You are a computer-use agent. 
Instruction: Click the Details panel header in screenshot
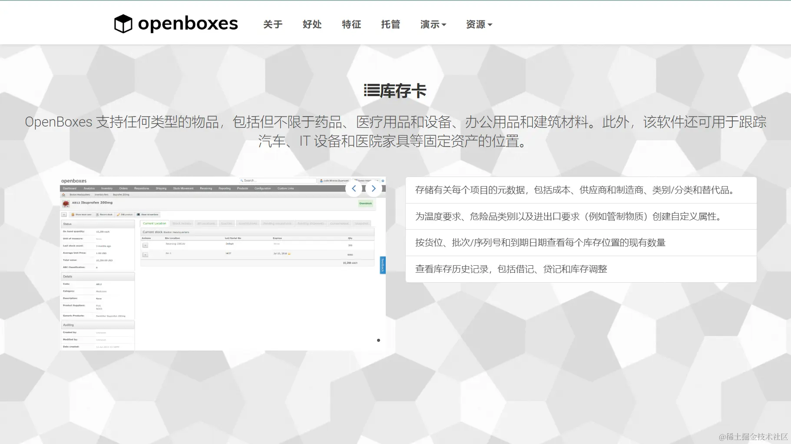tap(98, 277)
